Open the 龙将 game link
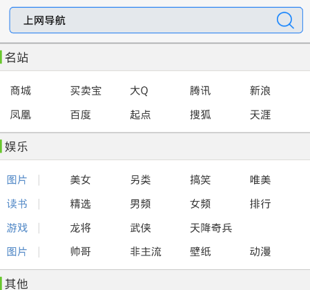Viewport: 310px width, 290px height. (81, 228)
